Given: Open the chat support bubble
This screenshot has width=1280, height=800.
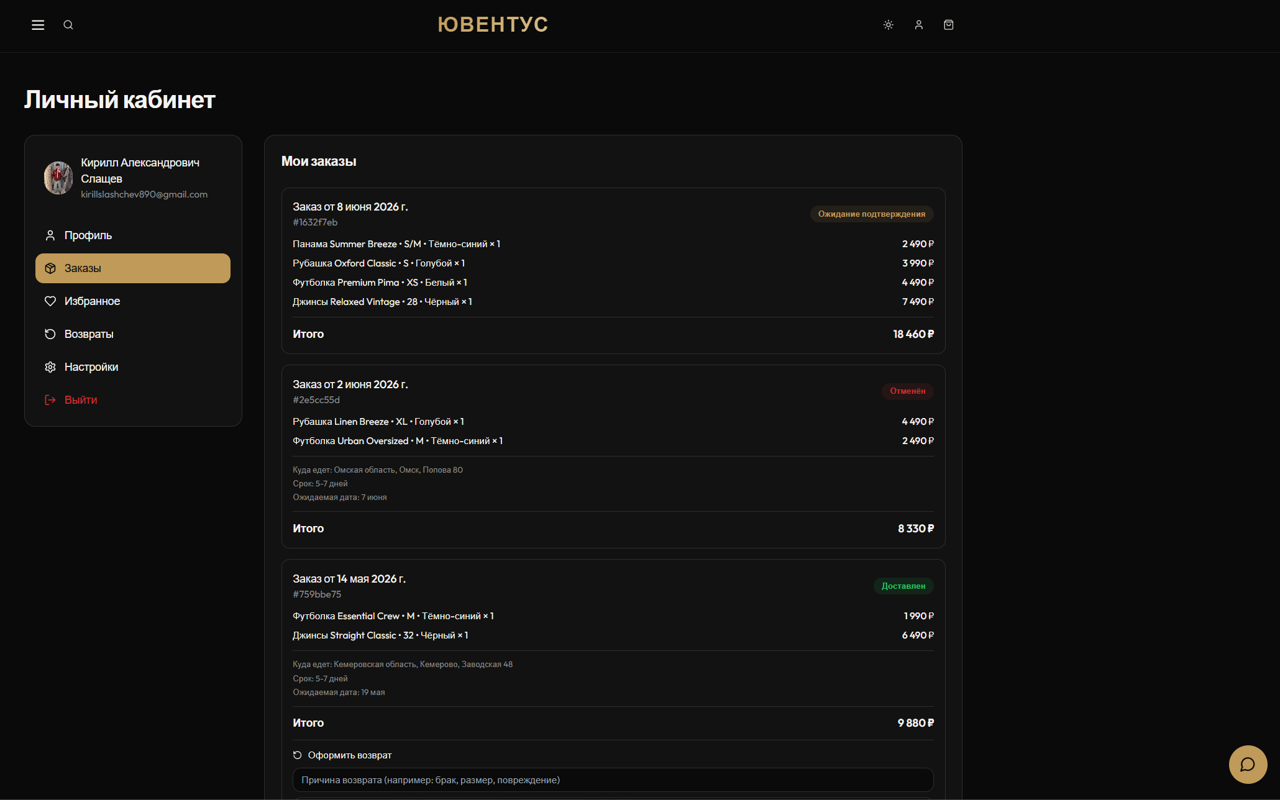Looking at the screenshot, I should 1248,765.
